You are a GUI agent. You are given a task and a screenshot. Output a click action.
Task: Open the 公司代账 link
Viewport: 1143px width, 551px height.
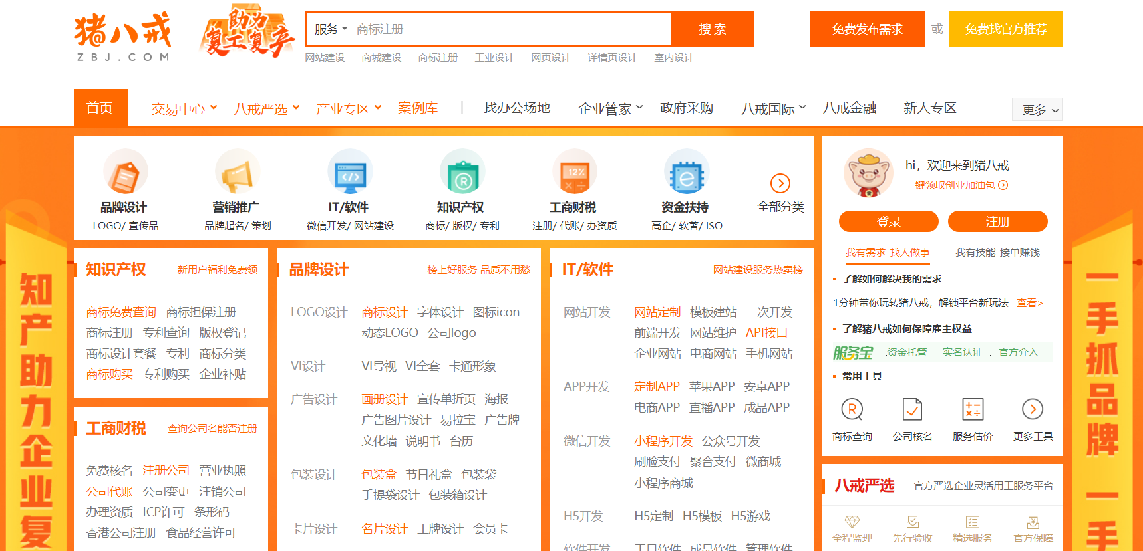point(110,492)
